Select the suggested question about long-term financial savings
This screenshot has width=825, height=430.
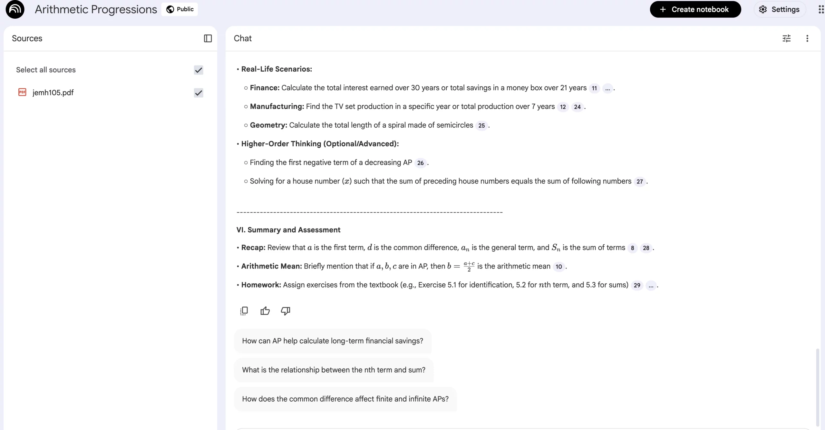click(332, 341)
